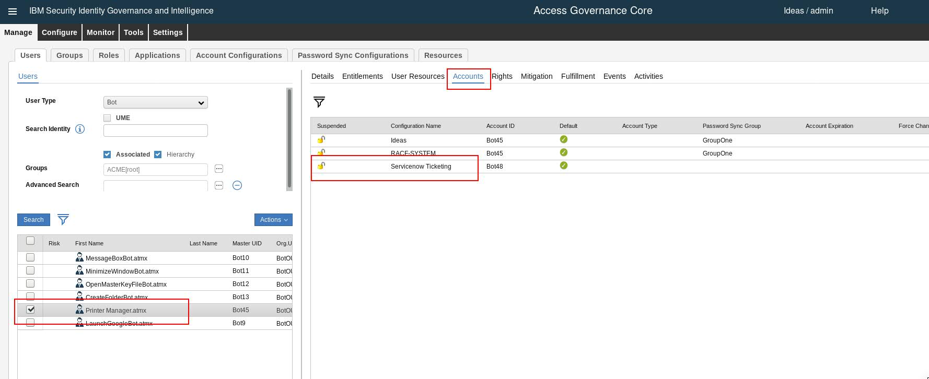Expand the Actions dropdown button
929x379 pixels.
pos(273,220)
